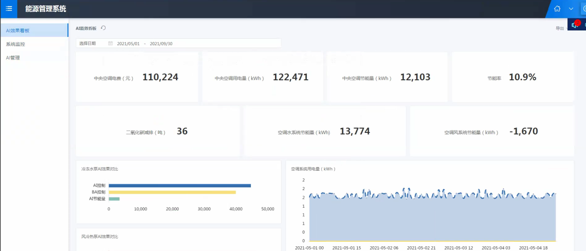Click the 节能率 10.9% card
586x251 pixels.
(x=513, y=77)
